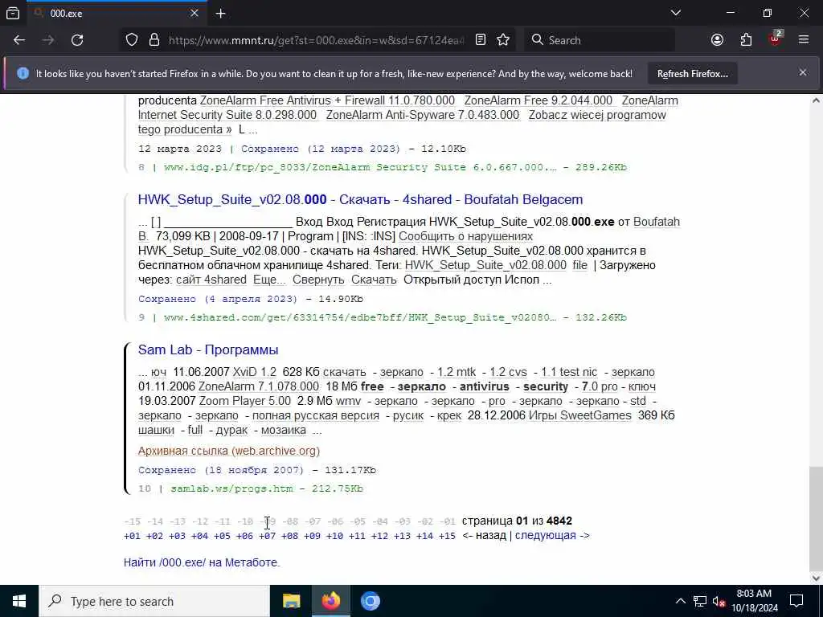Click the сайт 4shared link

coord(211,280)
